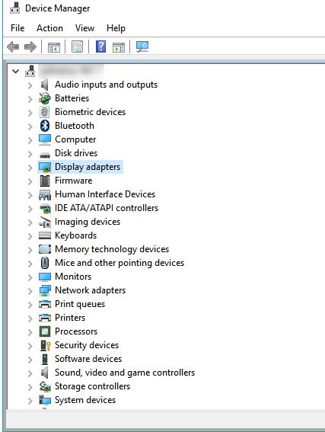
Task: Expand Sound, video and game controllers
Action: point(30,373)
